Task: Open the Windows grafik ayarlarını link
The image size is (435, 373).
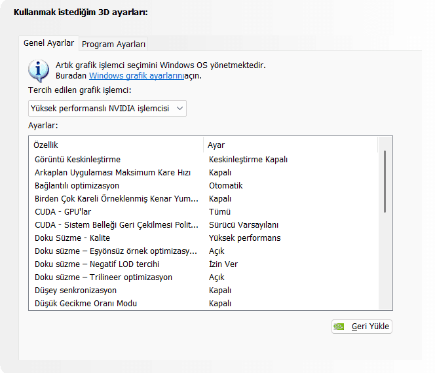Action: point(136,76)
